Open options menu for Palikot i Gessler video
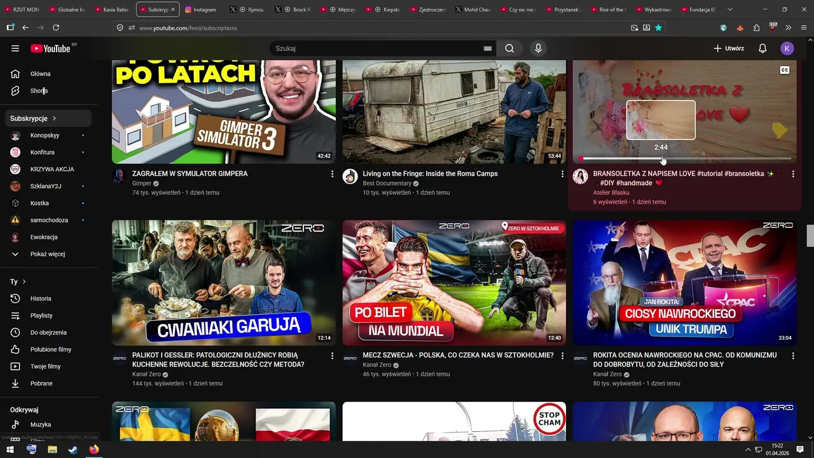This screenshot has height=458, width=814. tap(332, 356)
